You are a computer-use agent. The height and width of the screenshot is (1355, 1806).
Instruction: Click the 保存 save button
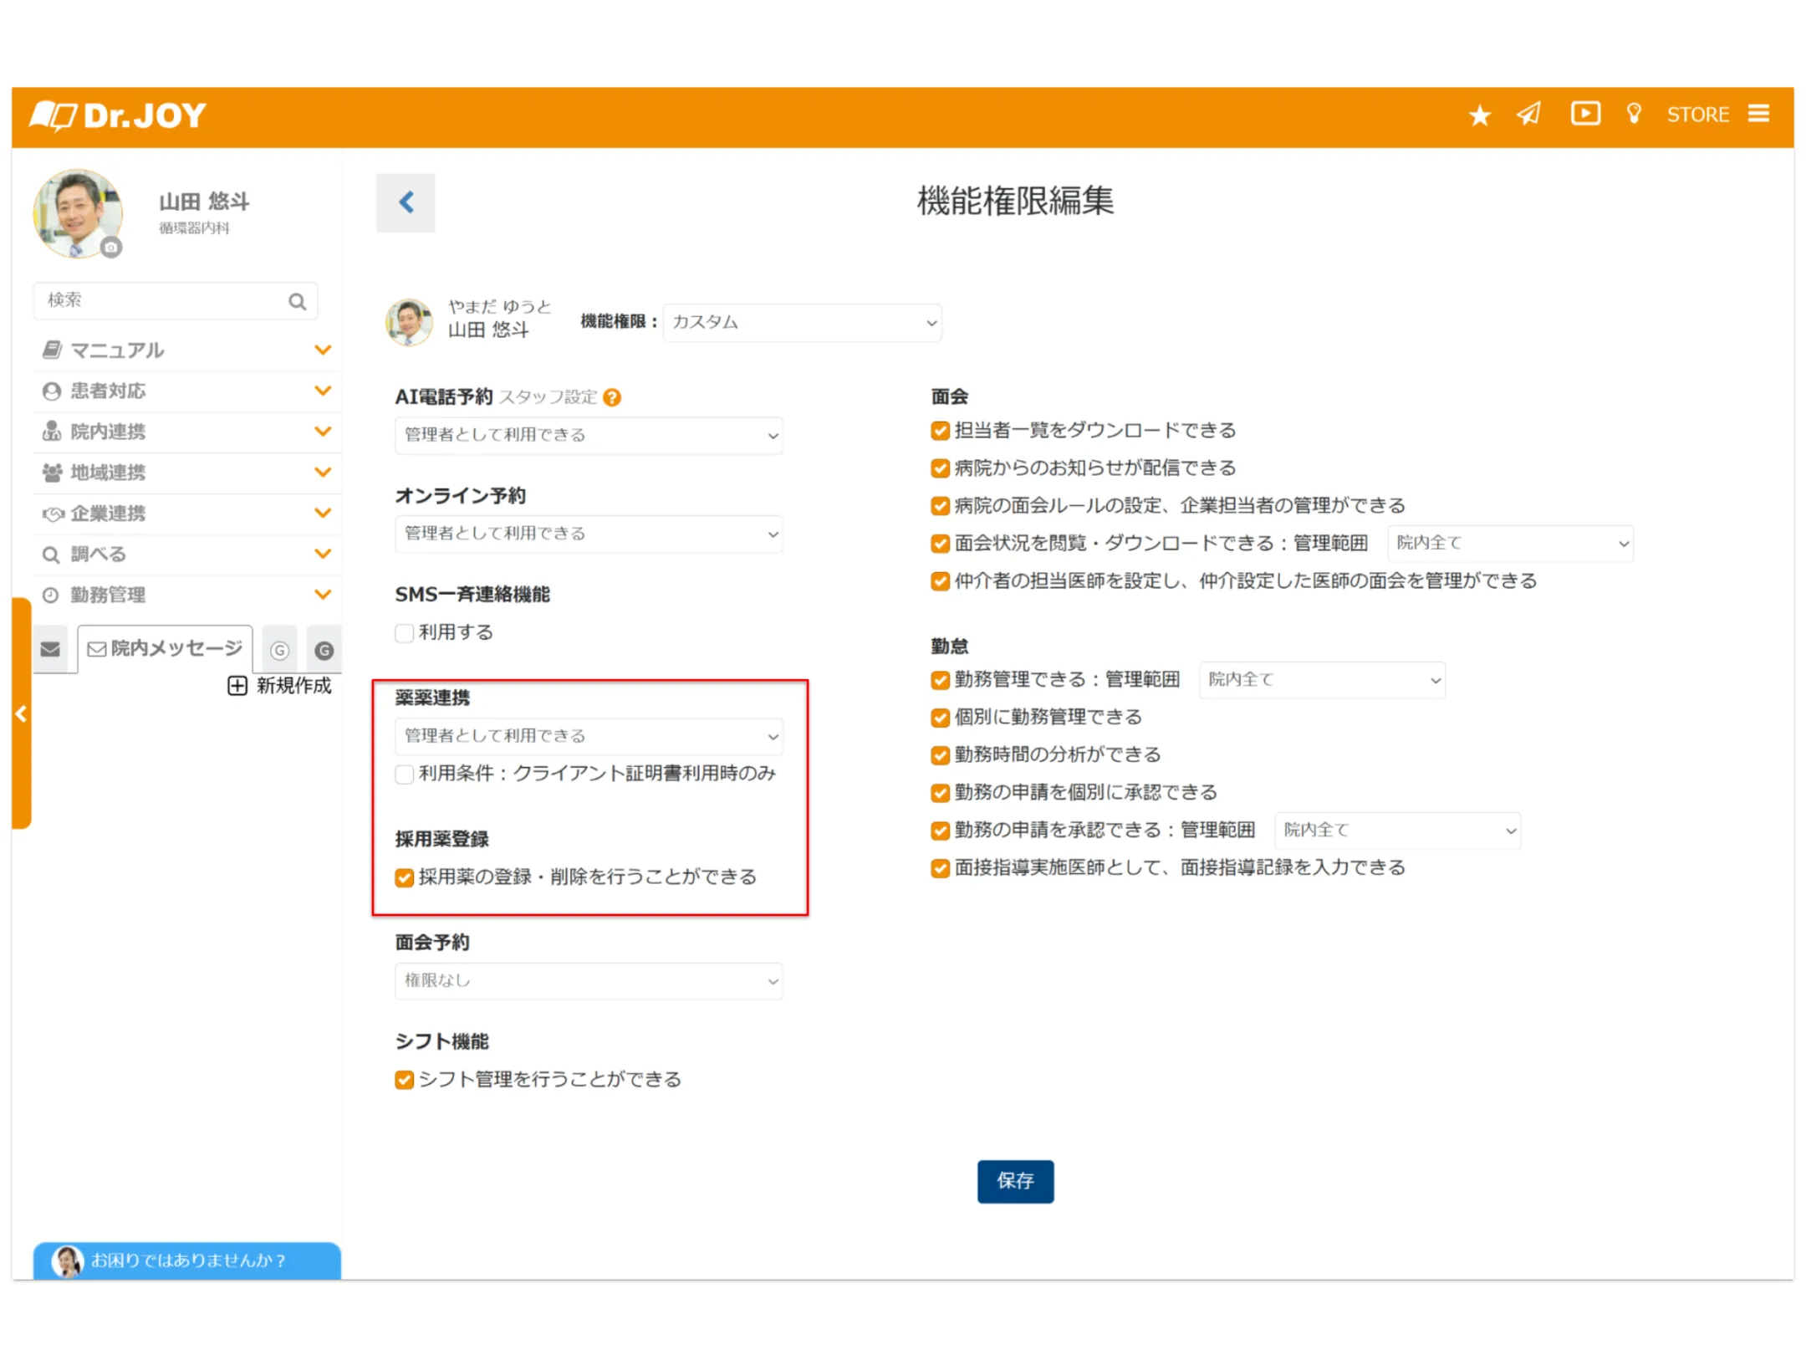(1015, 1181)
